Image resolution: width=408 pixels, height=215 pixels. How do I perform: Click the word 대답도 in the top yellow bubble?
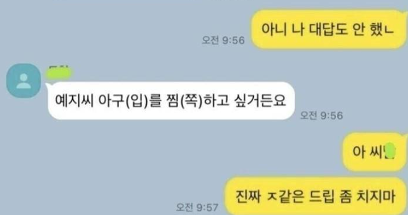(328, 29)
